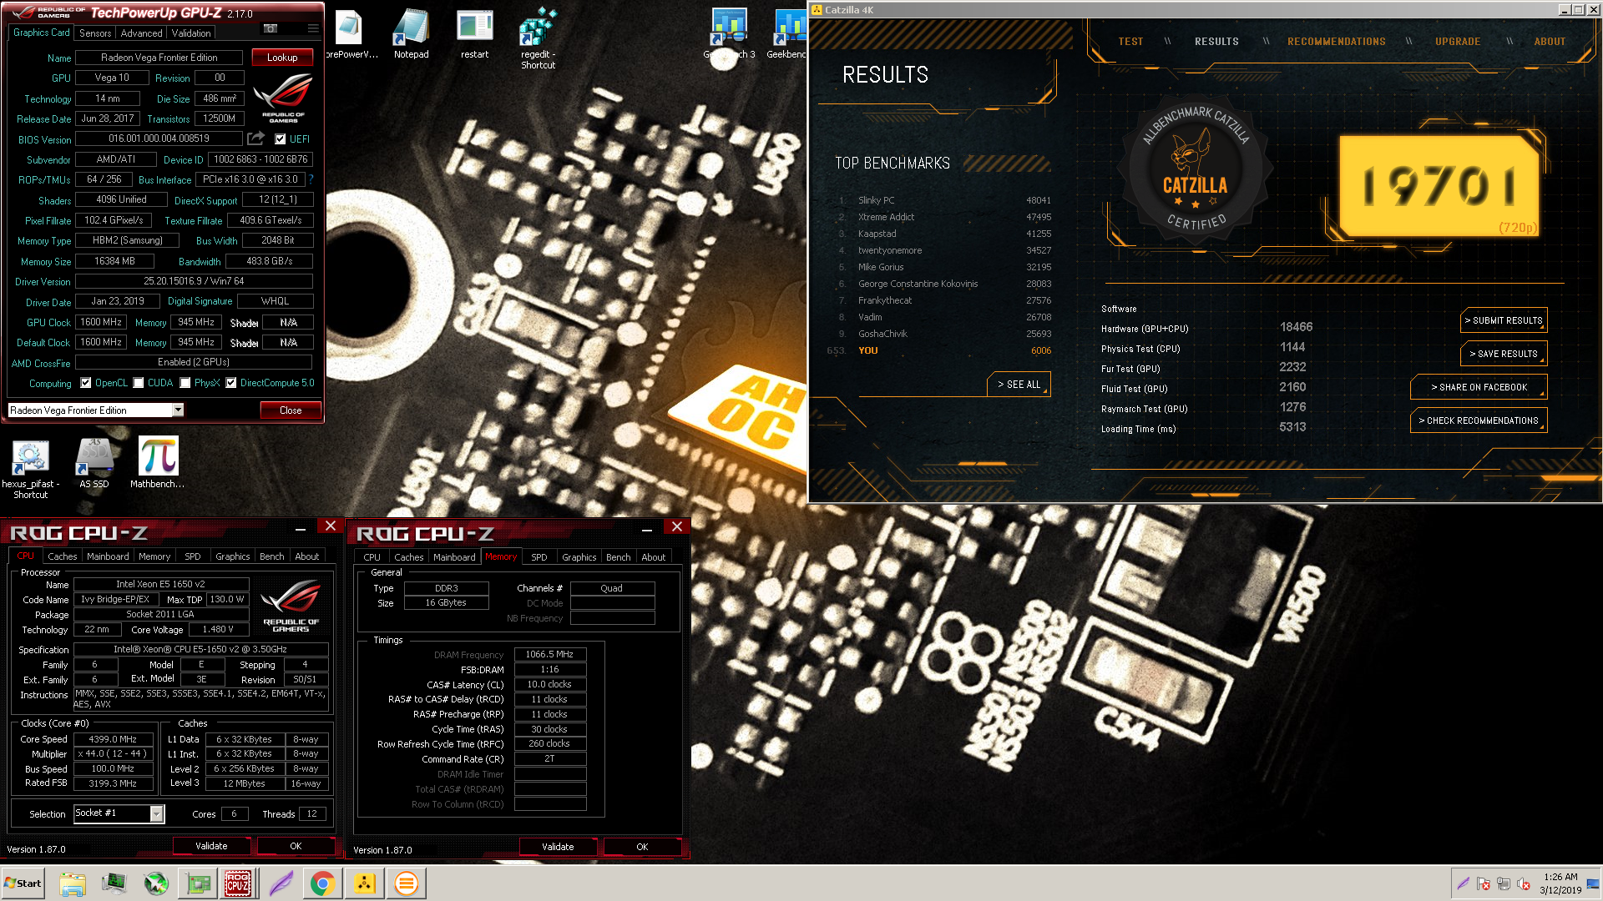Click the network tray icon
Image resolution: width=1603 pixels, height=901 pixels.
(1504, 883)
